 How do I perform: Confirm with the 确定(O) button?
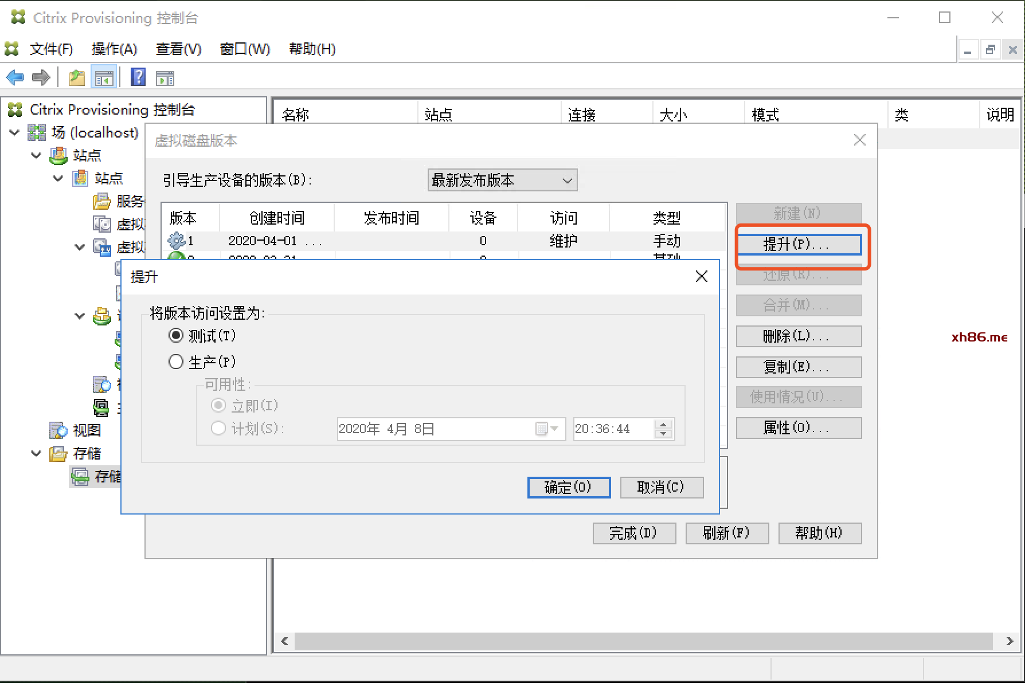coord(569,488)
